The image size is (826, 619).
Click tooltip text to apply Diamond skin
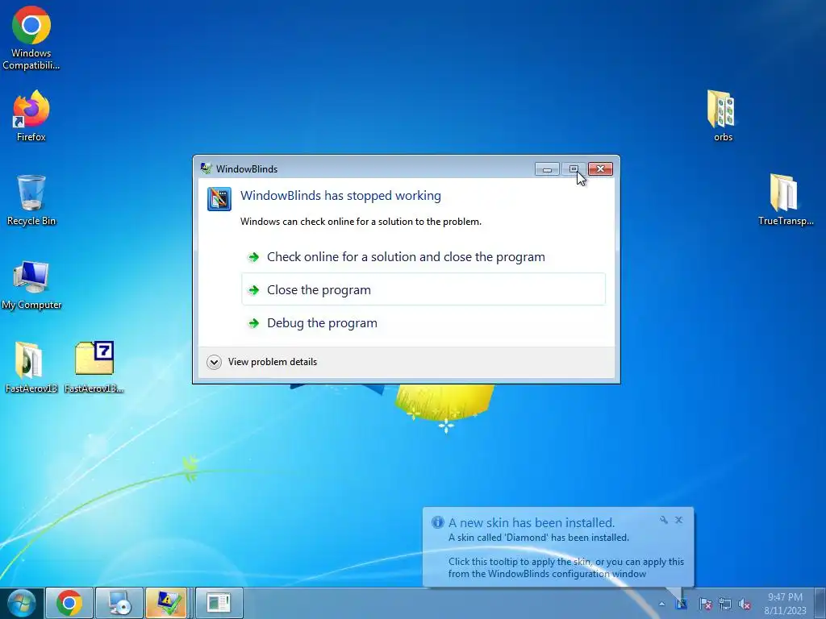pos(565,568)
